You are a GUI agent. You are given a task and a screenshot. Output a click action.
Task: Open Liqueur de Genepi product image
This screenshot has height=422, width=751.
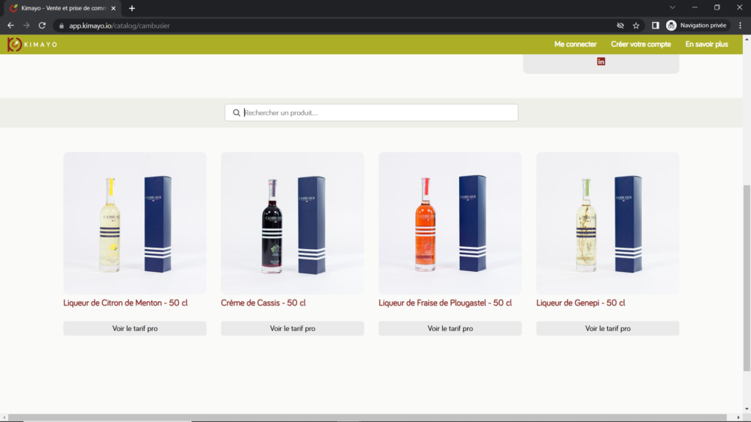(607, 223)
